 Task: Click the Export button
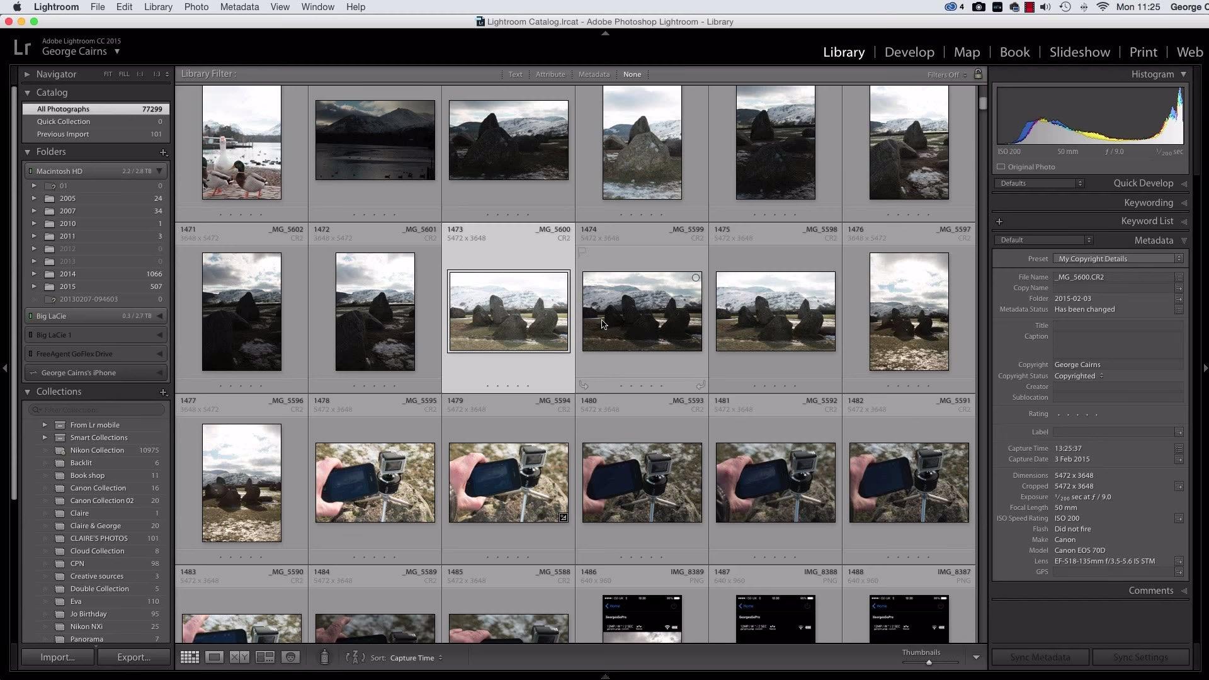[133, 657]
